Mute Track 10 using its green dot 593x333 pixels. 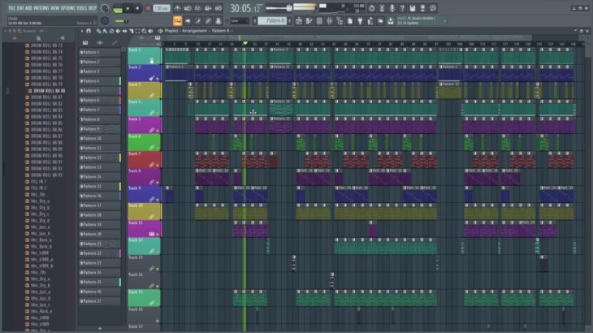[x=158, y=218]
